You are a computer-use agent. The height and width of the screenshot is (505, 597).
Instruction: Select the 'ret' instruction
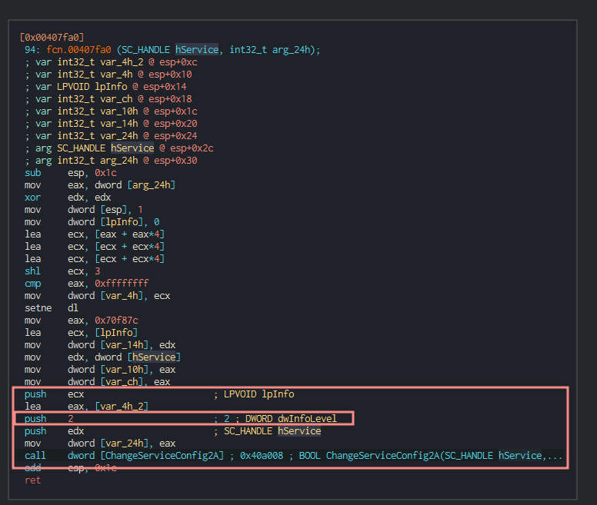pyautogui.click(x=33, y=480)
